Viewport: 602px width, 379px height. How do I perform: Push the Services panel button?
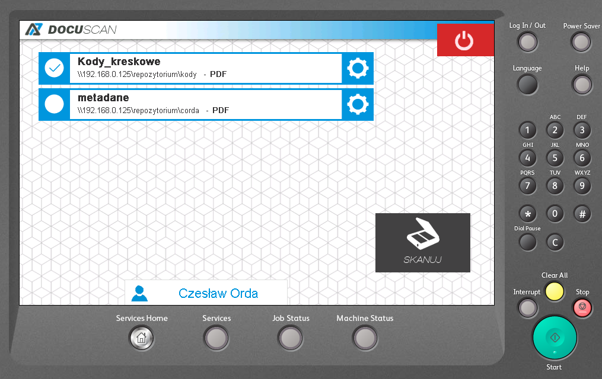[216, 338]
